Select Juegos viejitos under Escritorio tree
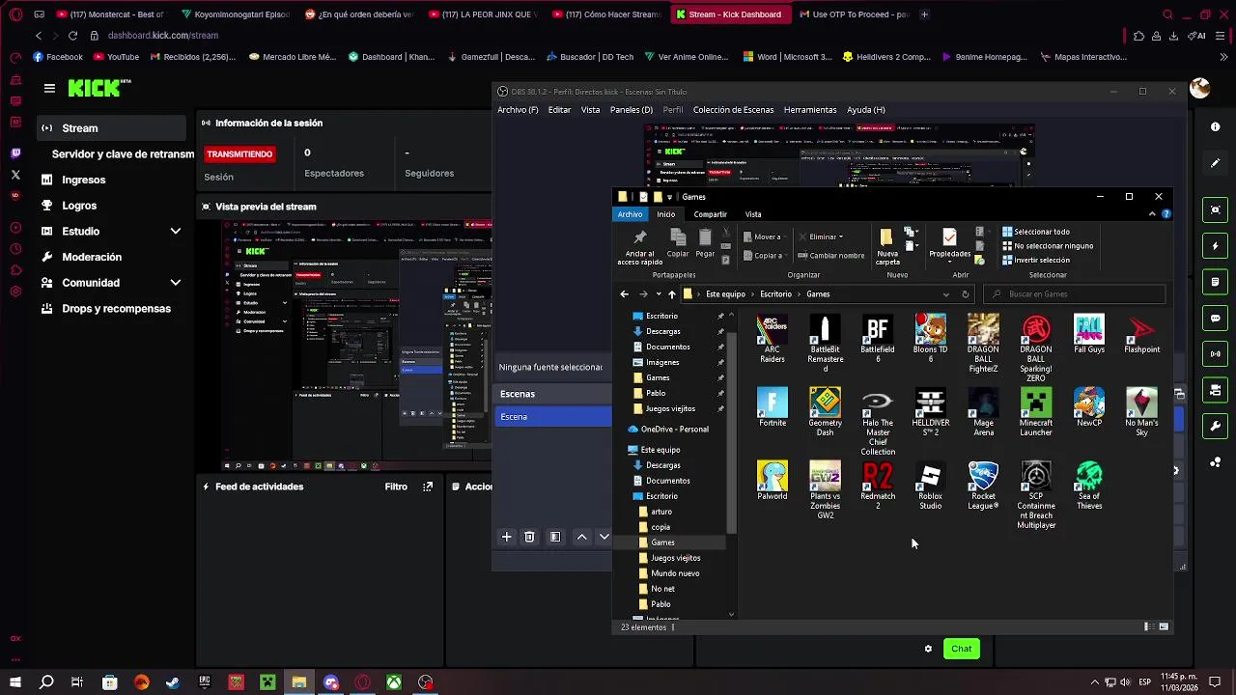The image size is (1236, 695). tap(675, 558)
